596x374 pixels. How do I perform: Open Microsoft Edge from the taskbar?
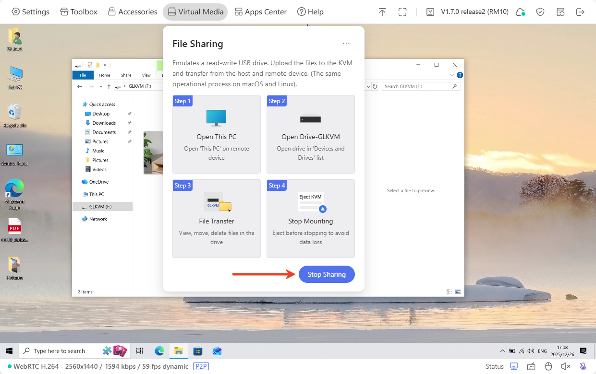point(159,351)
